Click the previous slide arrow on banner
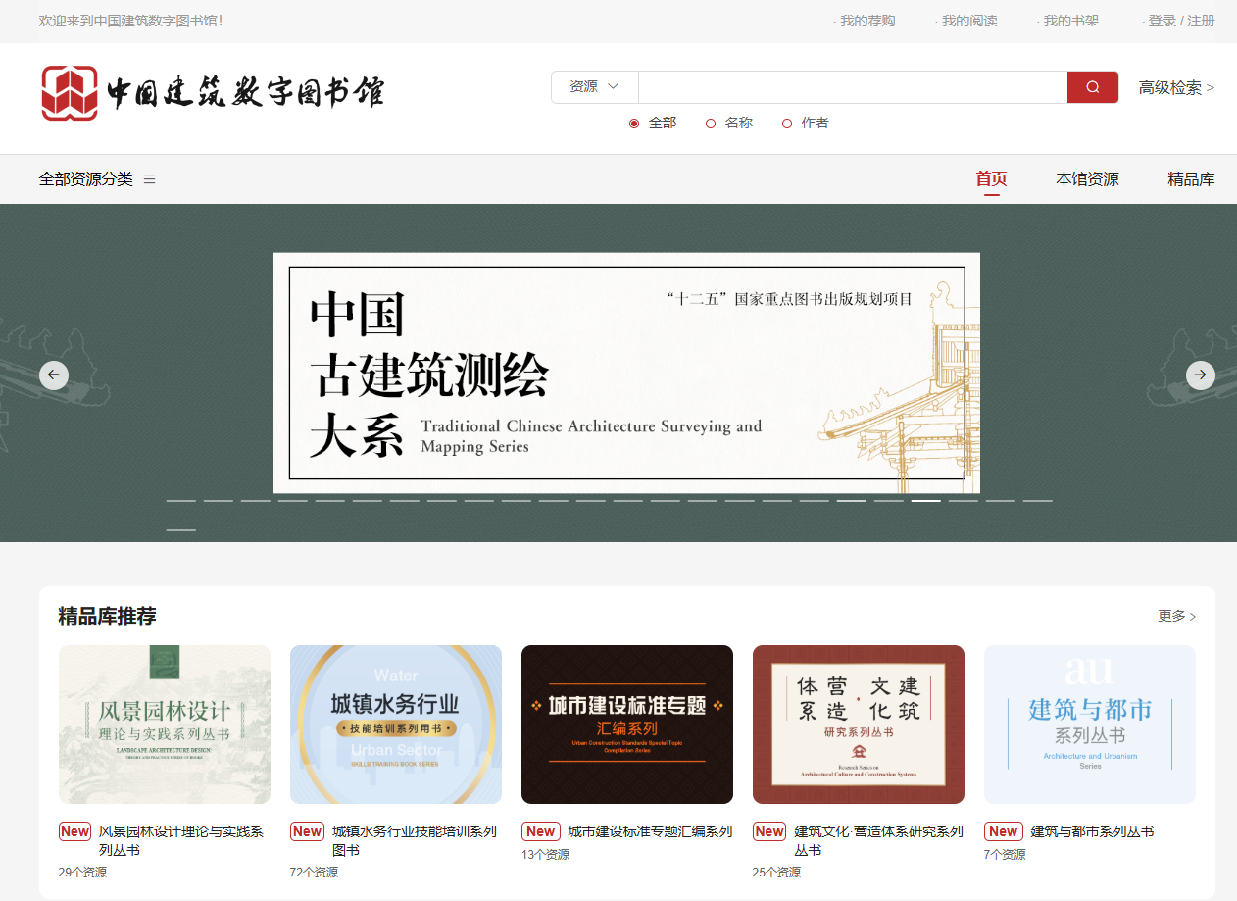The image size is (1237, 901). pos(54,375)
